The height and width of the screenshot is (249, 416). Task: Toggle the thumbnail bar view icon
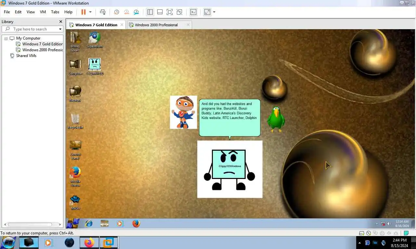[x=160, y=12]
